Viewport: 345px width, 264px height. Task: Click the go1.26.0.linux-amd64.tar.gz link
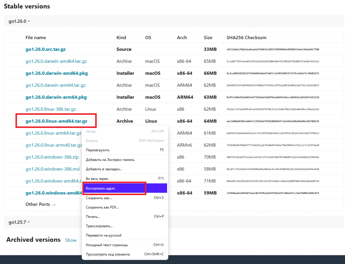[x=56, y=121]
